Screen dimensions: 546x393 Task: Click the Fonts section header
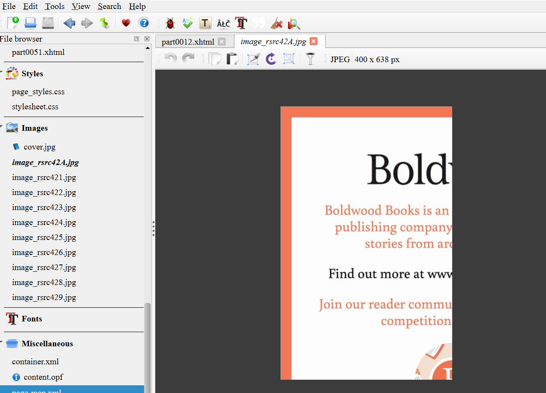coord(32,319)
